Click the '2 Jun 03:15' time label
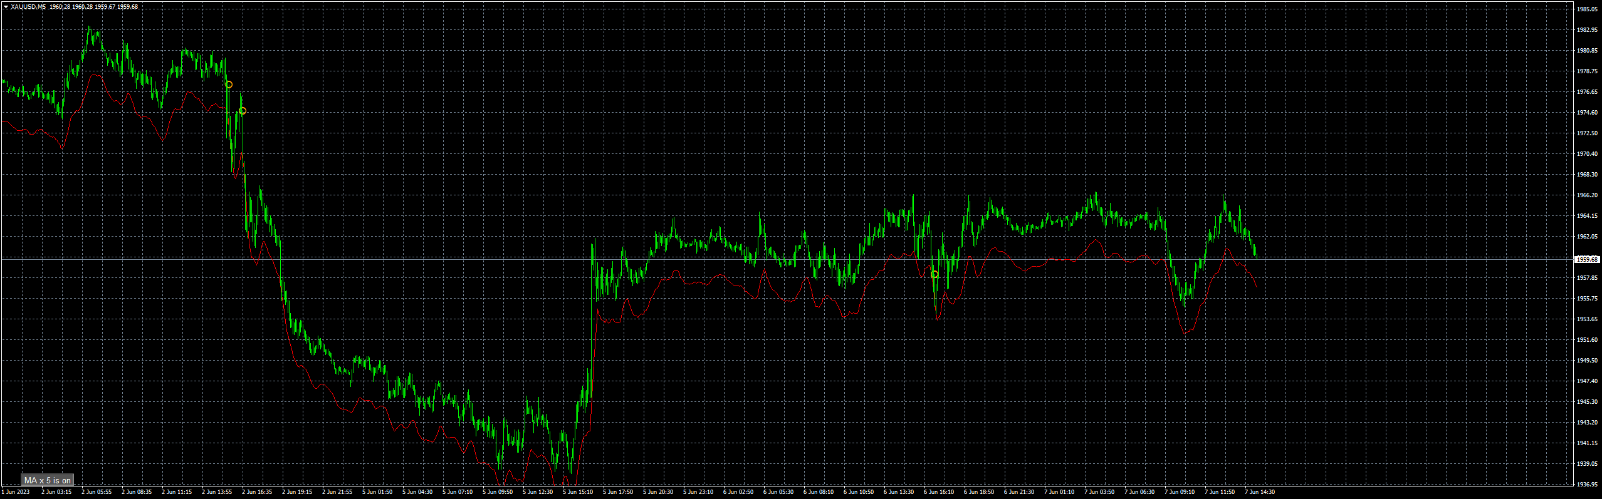The height and width of the screenshot is (499, 1602). tap(56, 492)
